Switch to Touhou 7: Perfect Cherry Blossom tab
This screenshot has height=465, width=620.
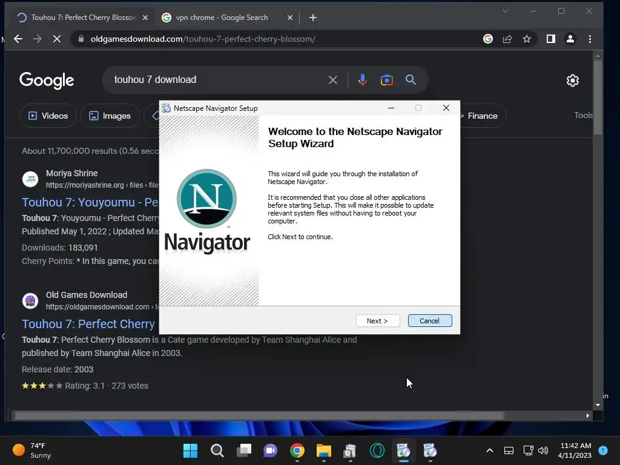83,18
